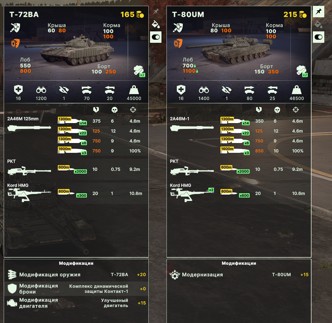Click the T-80UM explosive reactive armor icon

coord(178,43)
